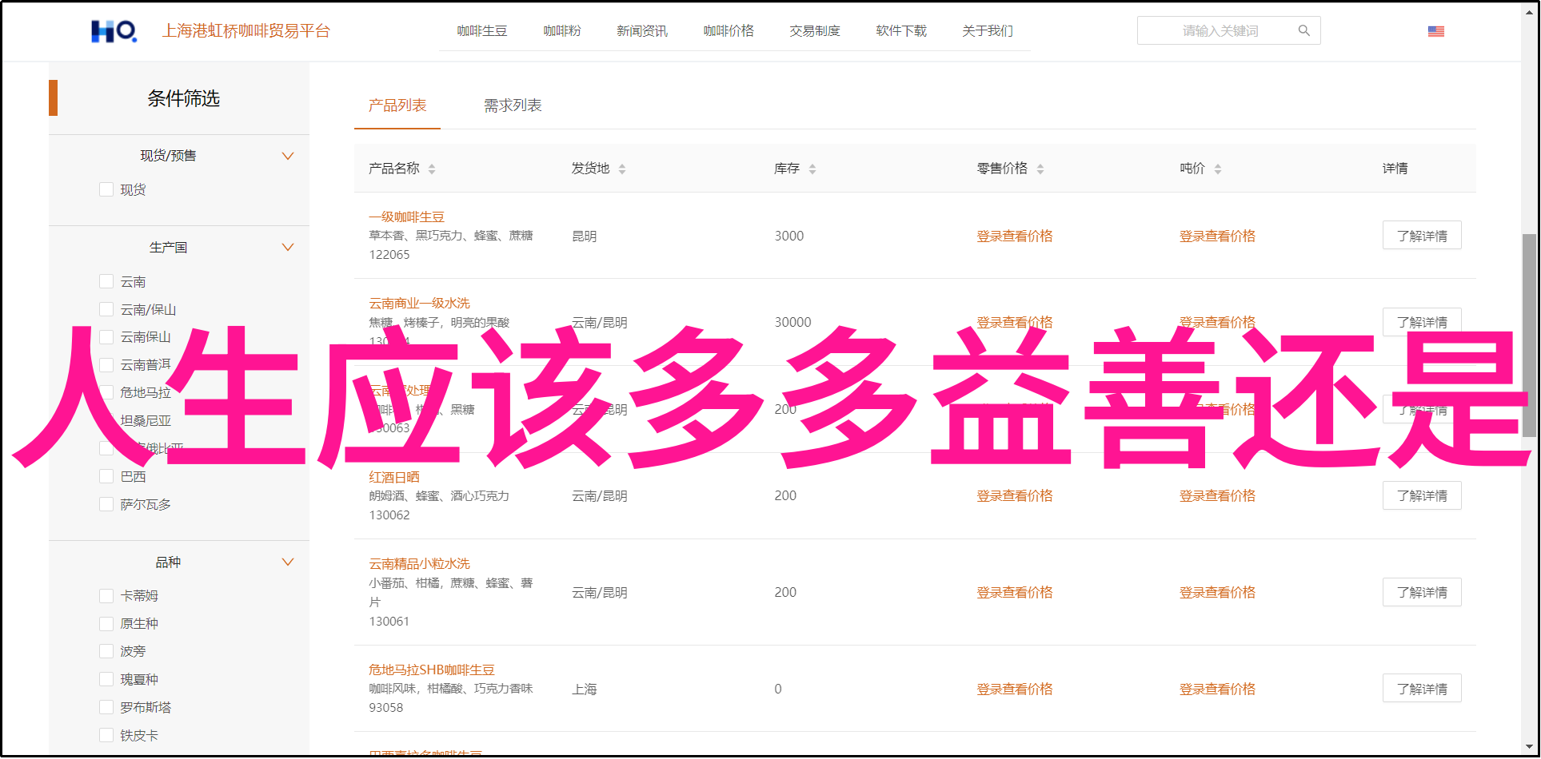Click 了解详情 for 红酒日晒

(x=1422, y=495)
